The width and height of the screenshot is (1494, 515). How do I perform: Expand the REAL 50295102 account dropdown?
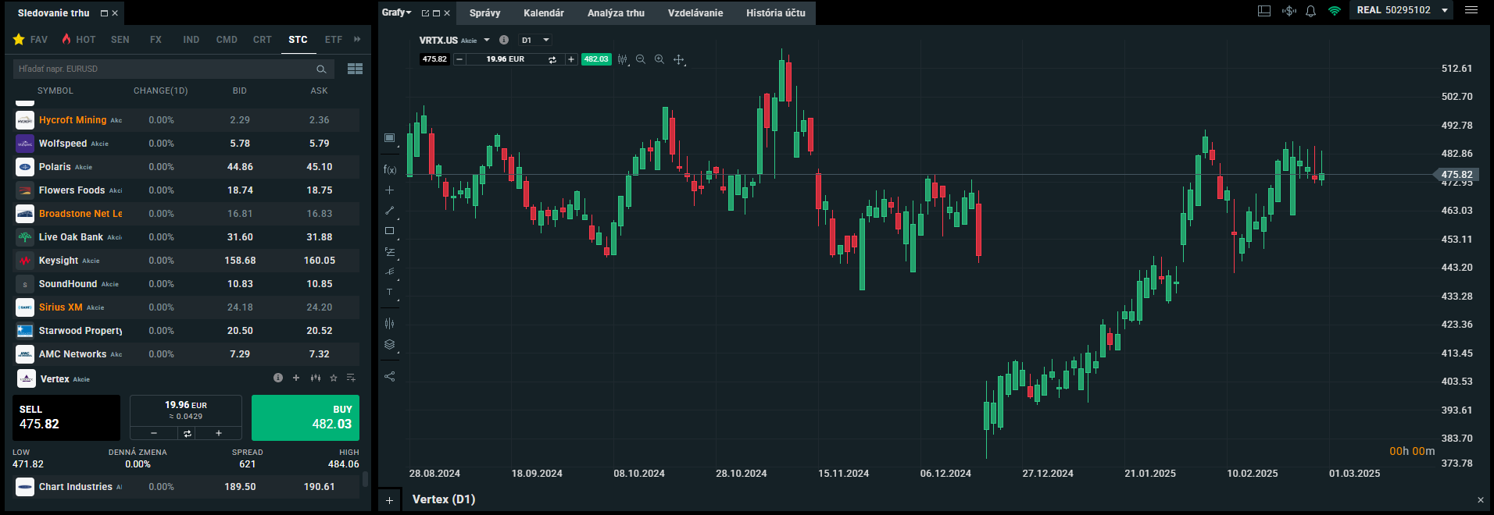[x=1444, y=10]
